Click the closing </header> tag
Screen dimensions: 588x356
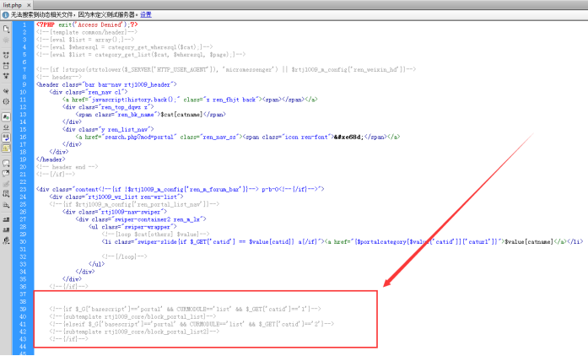point(51,159)
